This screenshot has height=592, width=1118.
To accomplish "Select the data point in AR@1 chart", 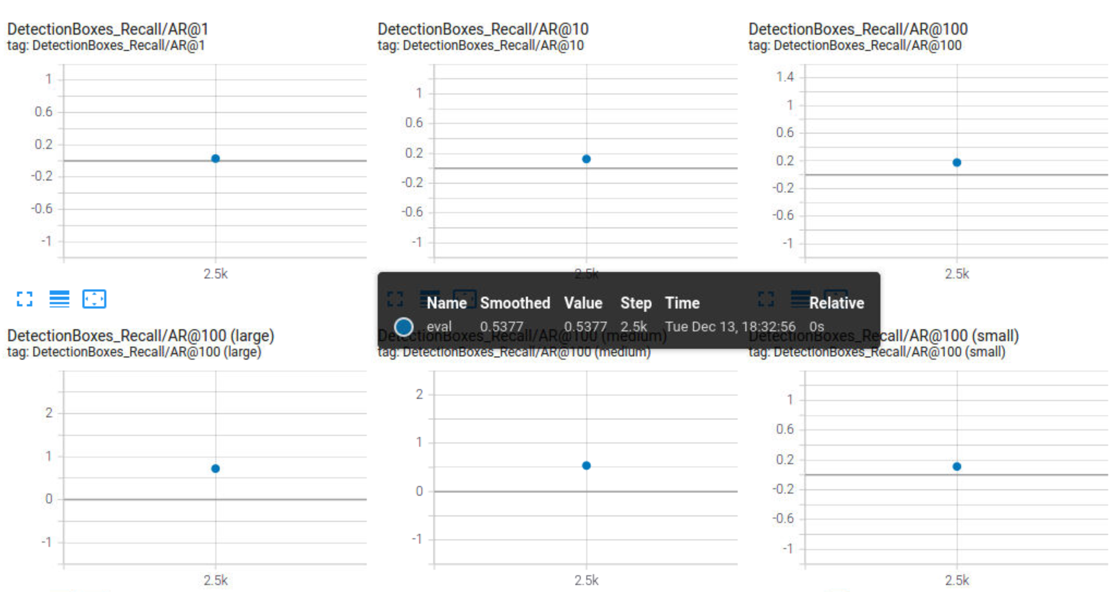I will coord(215,158).
